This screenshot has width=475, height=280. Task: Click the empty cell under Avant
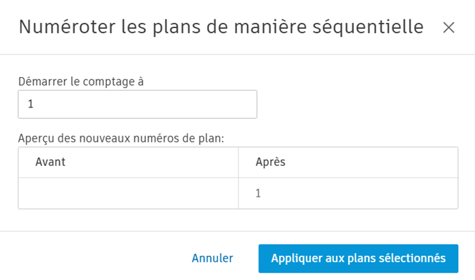[128, 193]
